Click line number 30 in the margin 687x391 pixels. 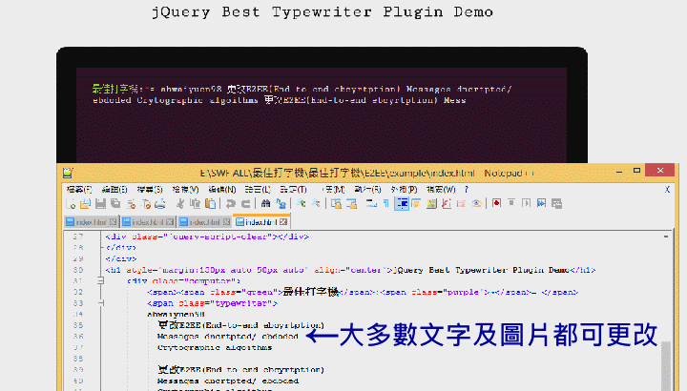coord(78,270)
